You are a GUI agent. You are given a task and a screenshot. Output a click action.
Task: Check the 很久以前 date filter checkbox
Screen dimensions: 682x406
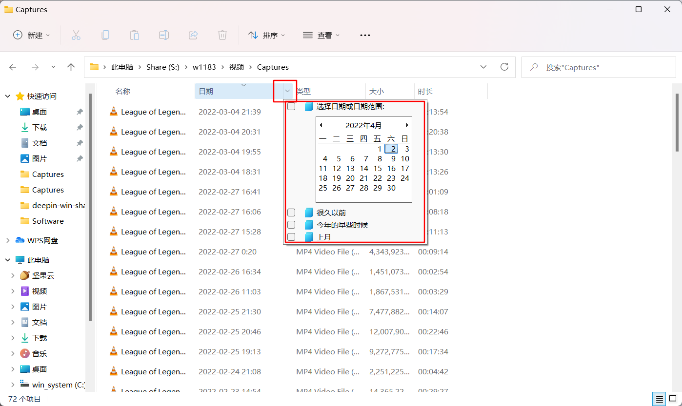[x=291, y=212]
